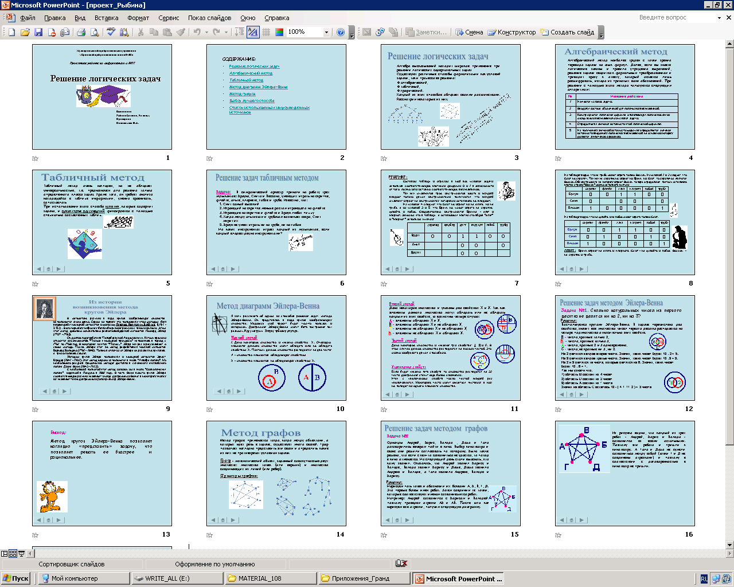Screen dimensions: 734x587
Task: Toggle the Show formatting button
Action: (x=253, y=32)
